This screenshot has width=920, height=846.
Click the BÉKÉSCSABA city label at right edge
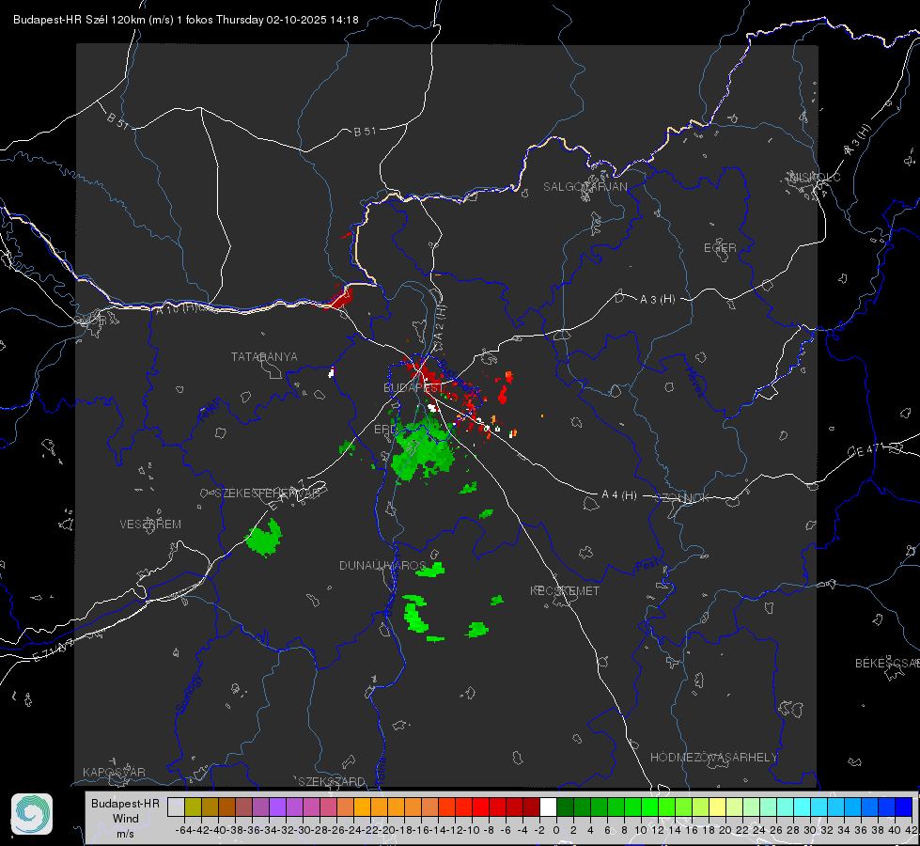887,663
